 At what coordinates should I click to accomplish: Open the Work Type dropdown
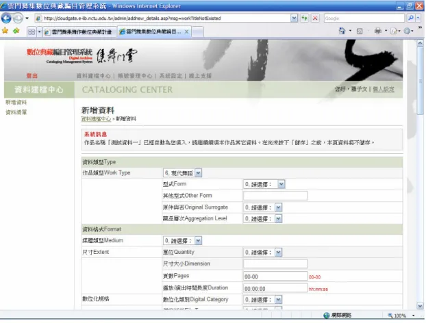pyautogui.click(x=183, y=173)
